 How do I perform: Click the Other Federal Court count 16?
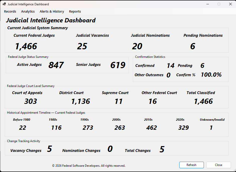(x=153, y=101)
